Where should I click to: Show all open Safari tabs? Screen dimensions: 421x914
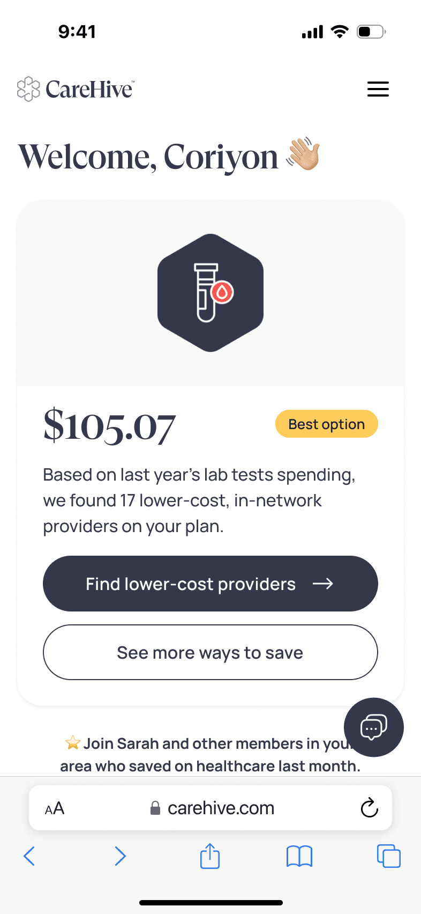pyautogui.click(x=388, y=856)
